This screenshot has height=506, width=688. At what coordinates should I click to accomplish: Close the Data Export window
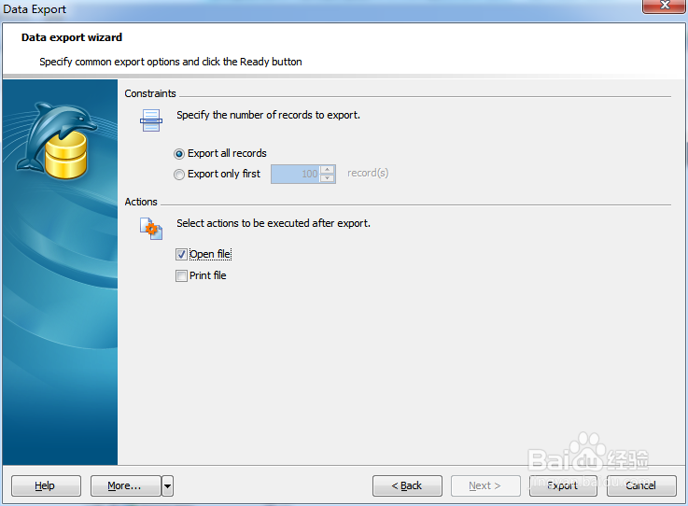click(665, 7)
